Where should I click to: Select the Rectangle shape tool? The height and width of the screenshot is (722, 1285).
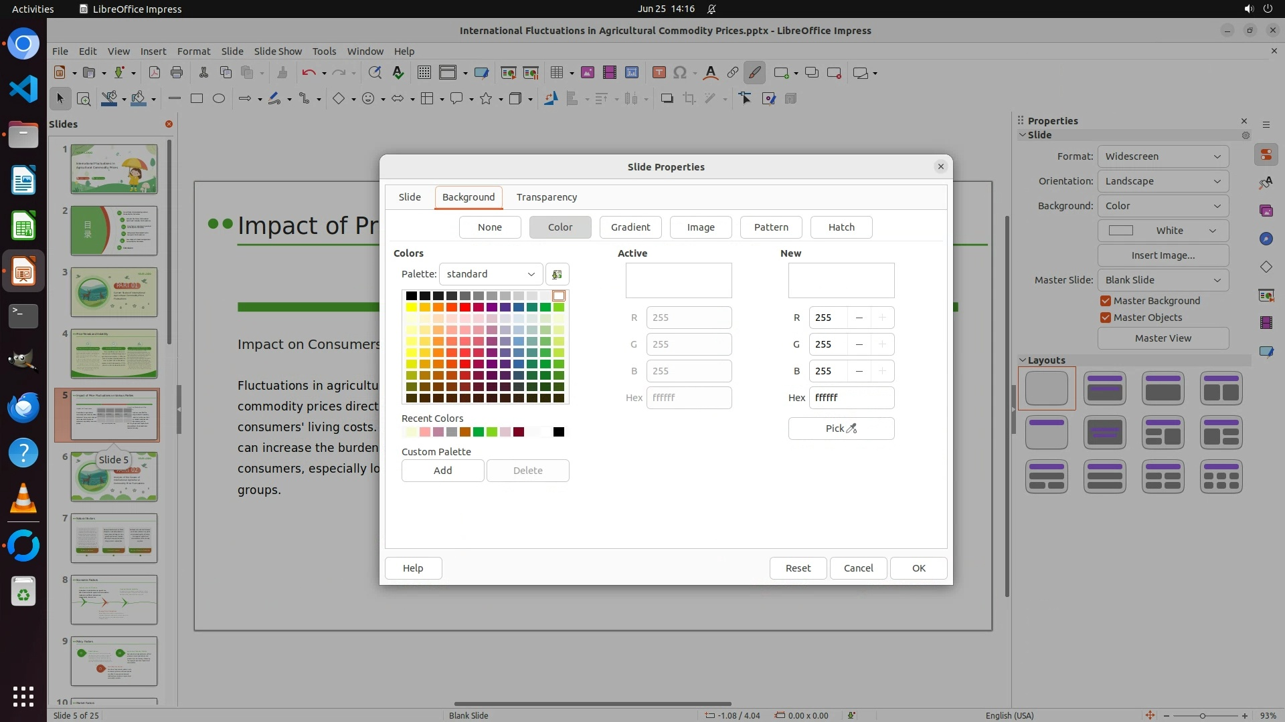(x=196, y=99)
